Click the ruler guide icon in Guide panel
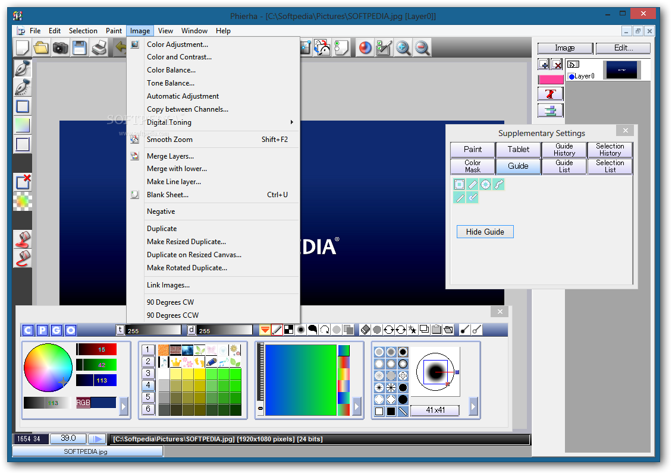 pyautogui.click(x=472, y=184)
